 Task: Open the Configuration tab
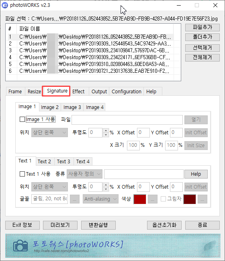(127, 92)
